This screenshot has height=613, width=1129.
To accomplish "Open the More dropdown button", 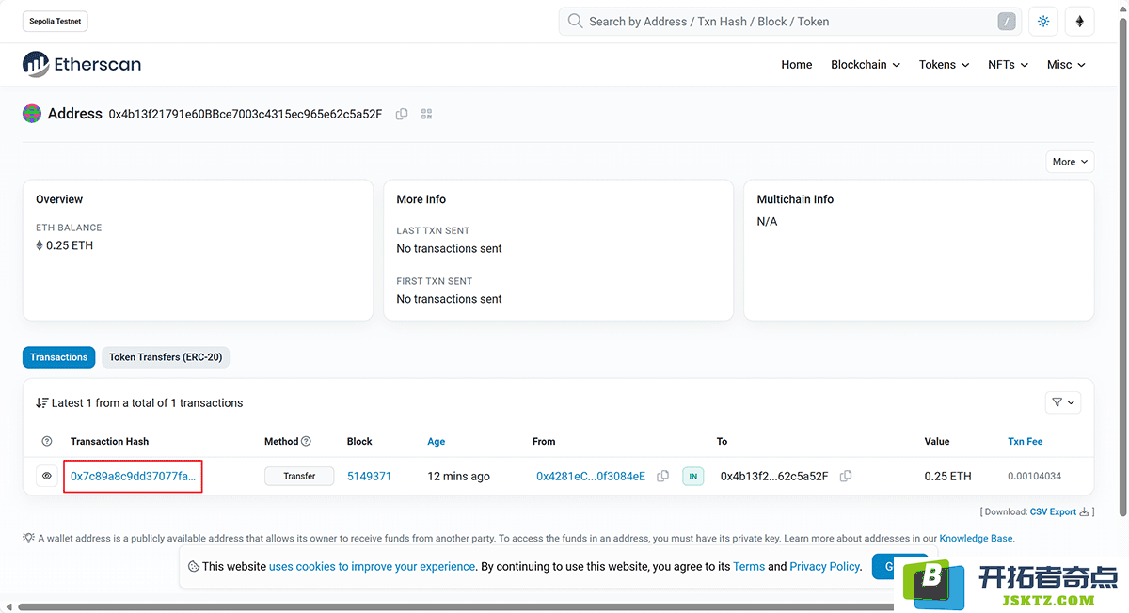I will click(x=1070, y=162).
